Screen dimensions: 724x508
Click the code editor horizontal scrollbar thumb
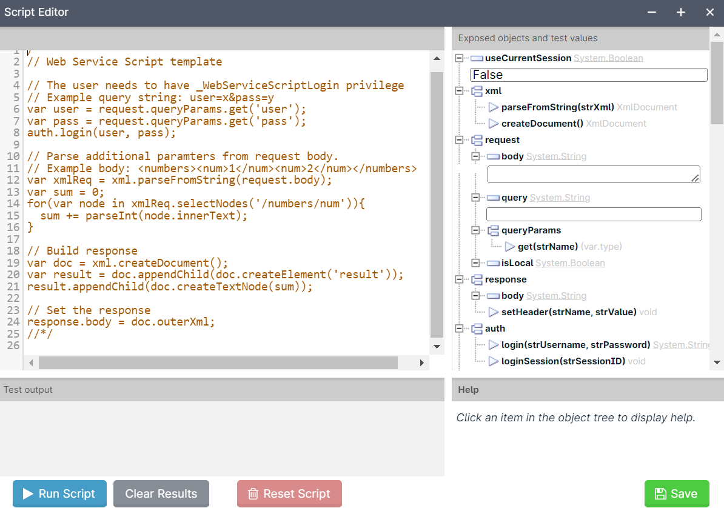click(x=218, y=363)
